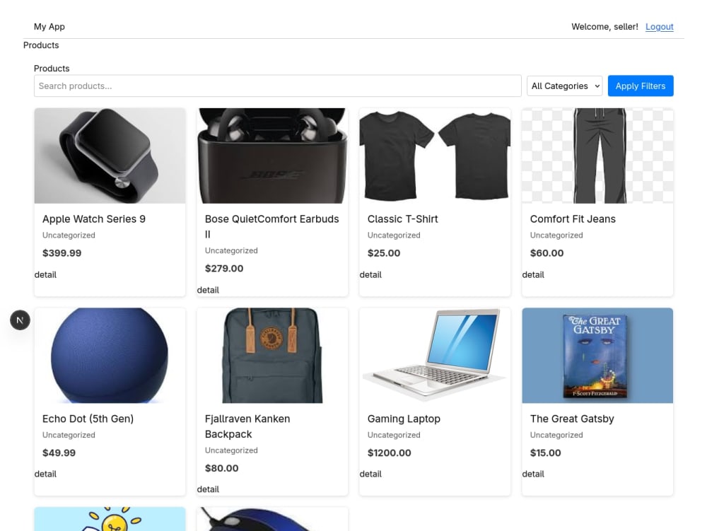This screenshot has width=707, height=531.
Task: Click the $60.00 price
Action: pos(547,253)
